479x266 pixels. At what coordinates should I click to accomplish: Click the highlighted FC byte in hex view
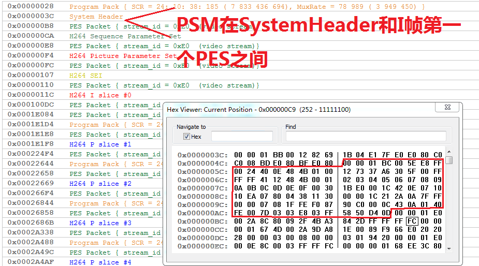412,221
